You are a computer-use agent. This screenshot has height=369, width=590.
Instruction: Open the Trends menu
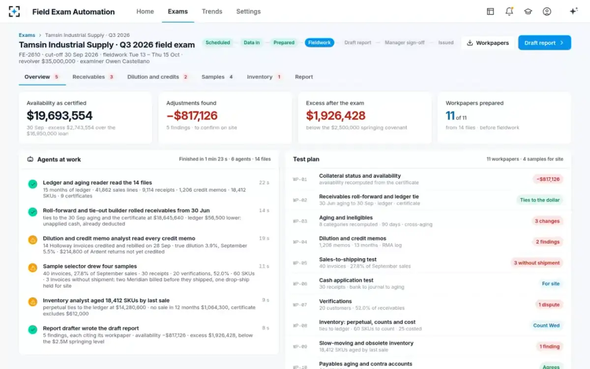212,11
